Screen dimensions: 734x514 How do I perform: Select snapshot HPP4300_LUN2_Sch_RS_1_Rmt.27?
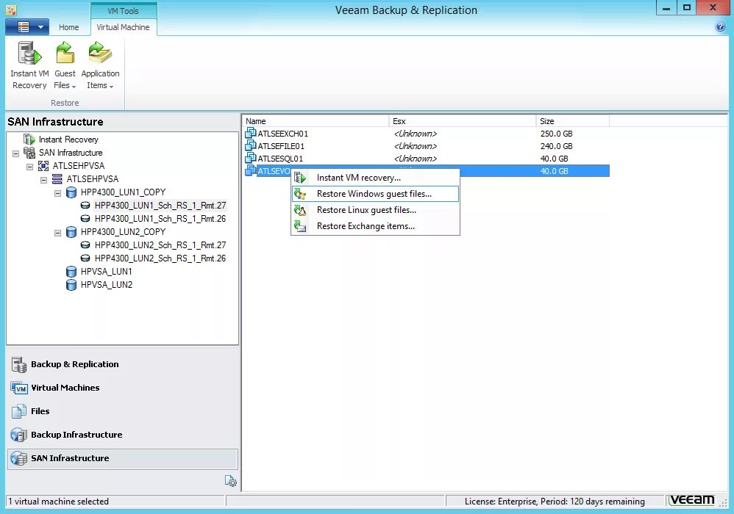tap(160, 245)
